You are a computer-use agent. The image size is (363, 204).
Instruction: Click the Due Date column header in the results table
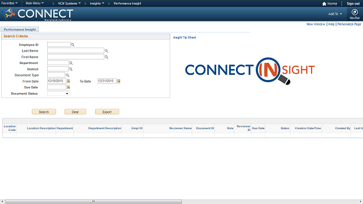point(258,128)
